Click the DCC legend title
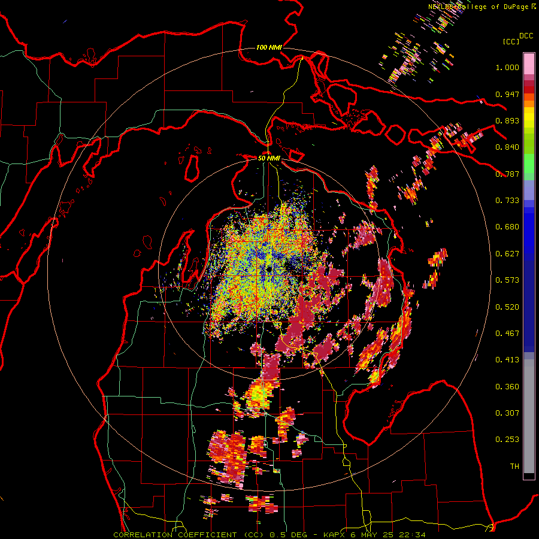 point(526,36)
